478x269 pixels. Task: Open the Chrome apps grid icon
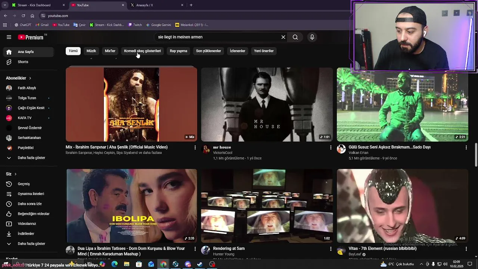pyautogui.click(x=5, y=25)
